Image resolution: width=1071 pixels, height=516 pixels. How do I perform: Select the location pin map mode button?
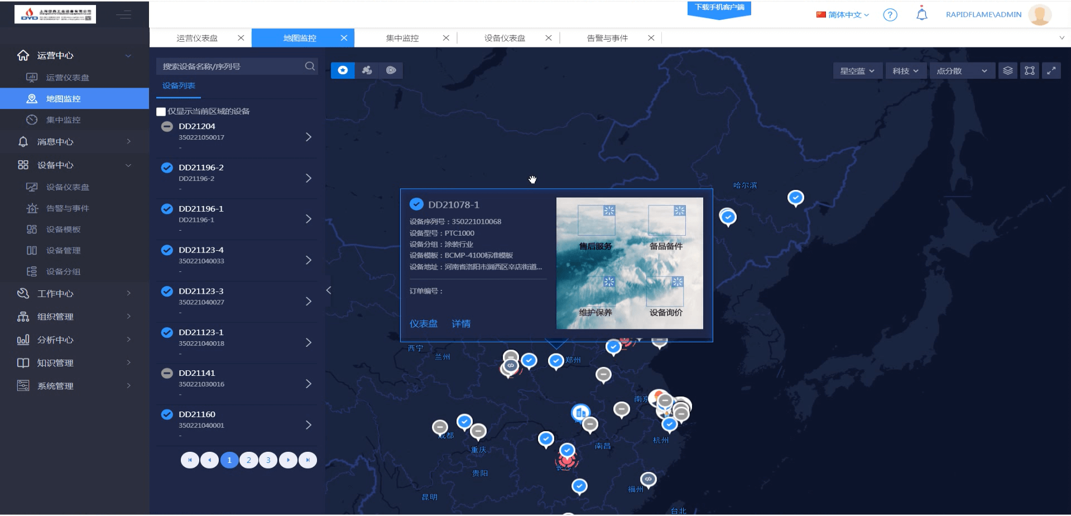coord(343,70)
